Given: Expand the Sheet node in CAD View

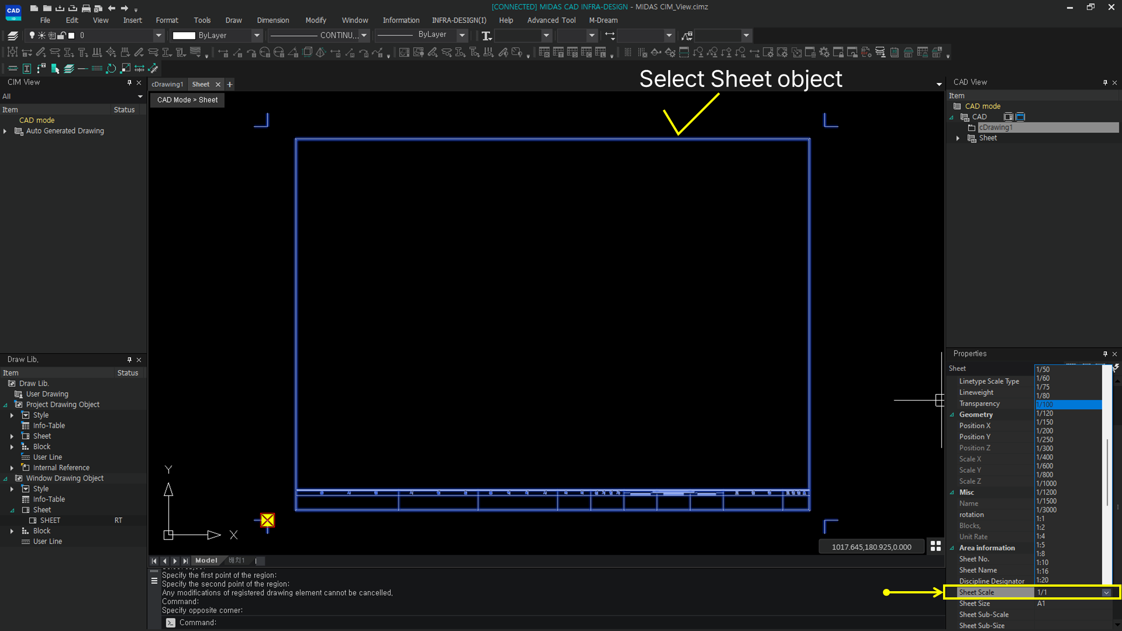Looking at the screenshot, I should pyautogui.click(x=958, y=138).
